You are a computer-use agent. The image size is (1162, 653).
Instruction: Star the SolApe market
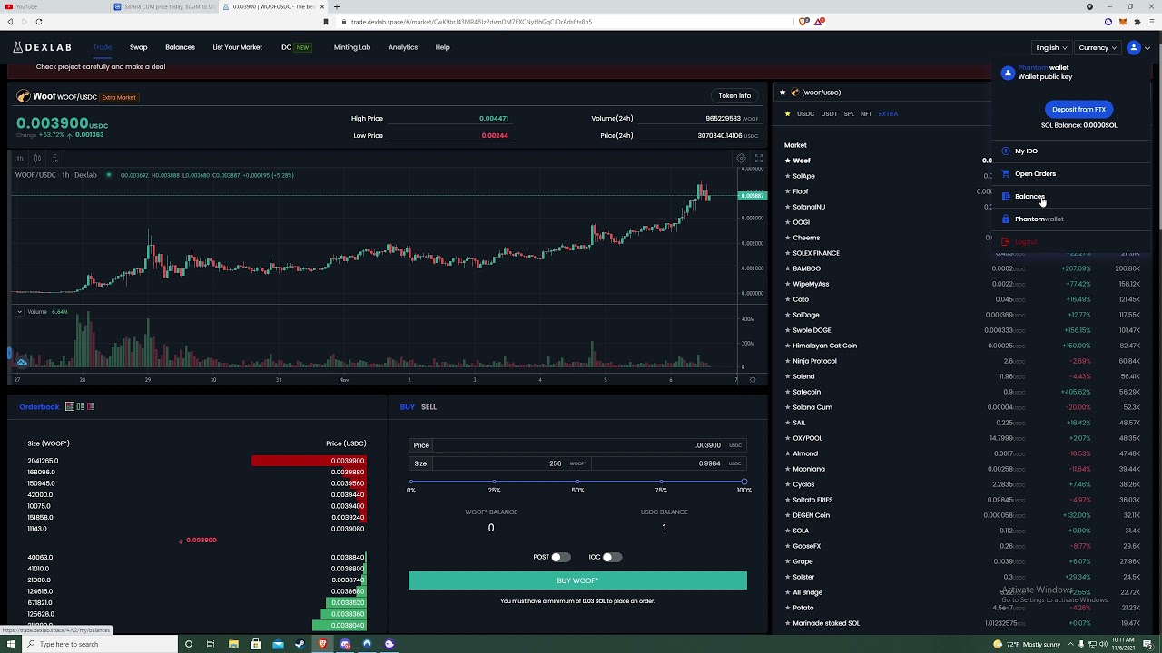(x=788, y=176)
